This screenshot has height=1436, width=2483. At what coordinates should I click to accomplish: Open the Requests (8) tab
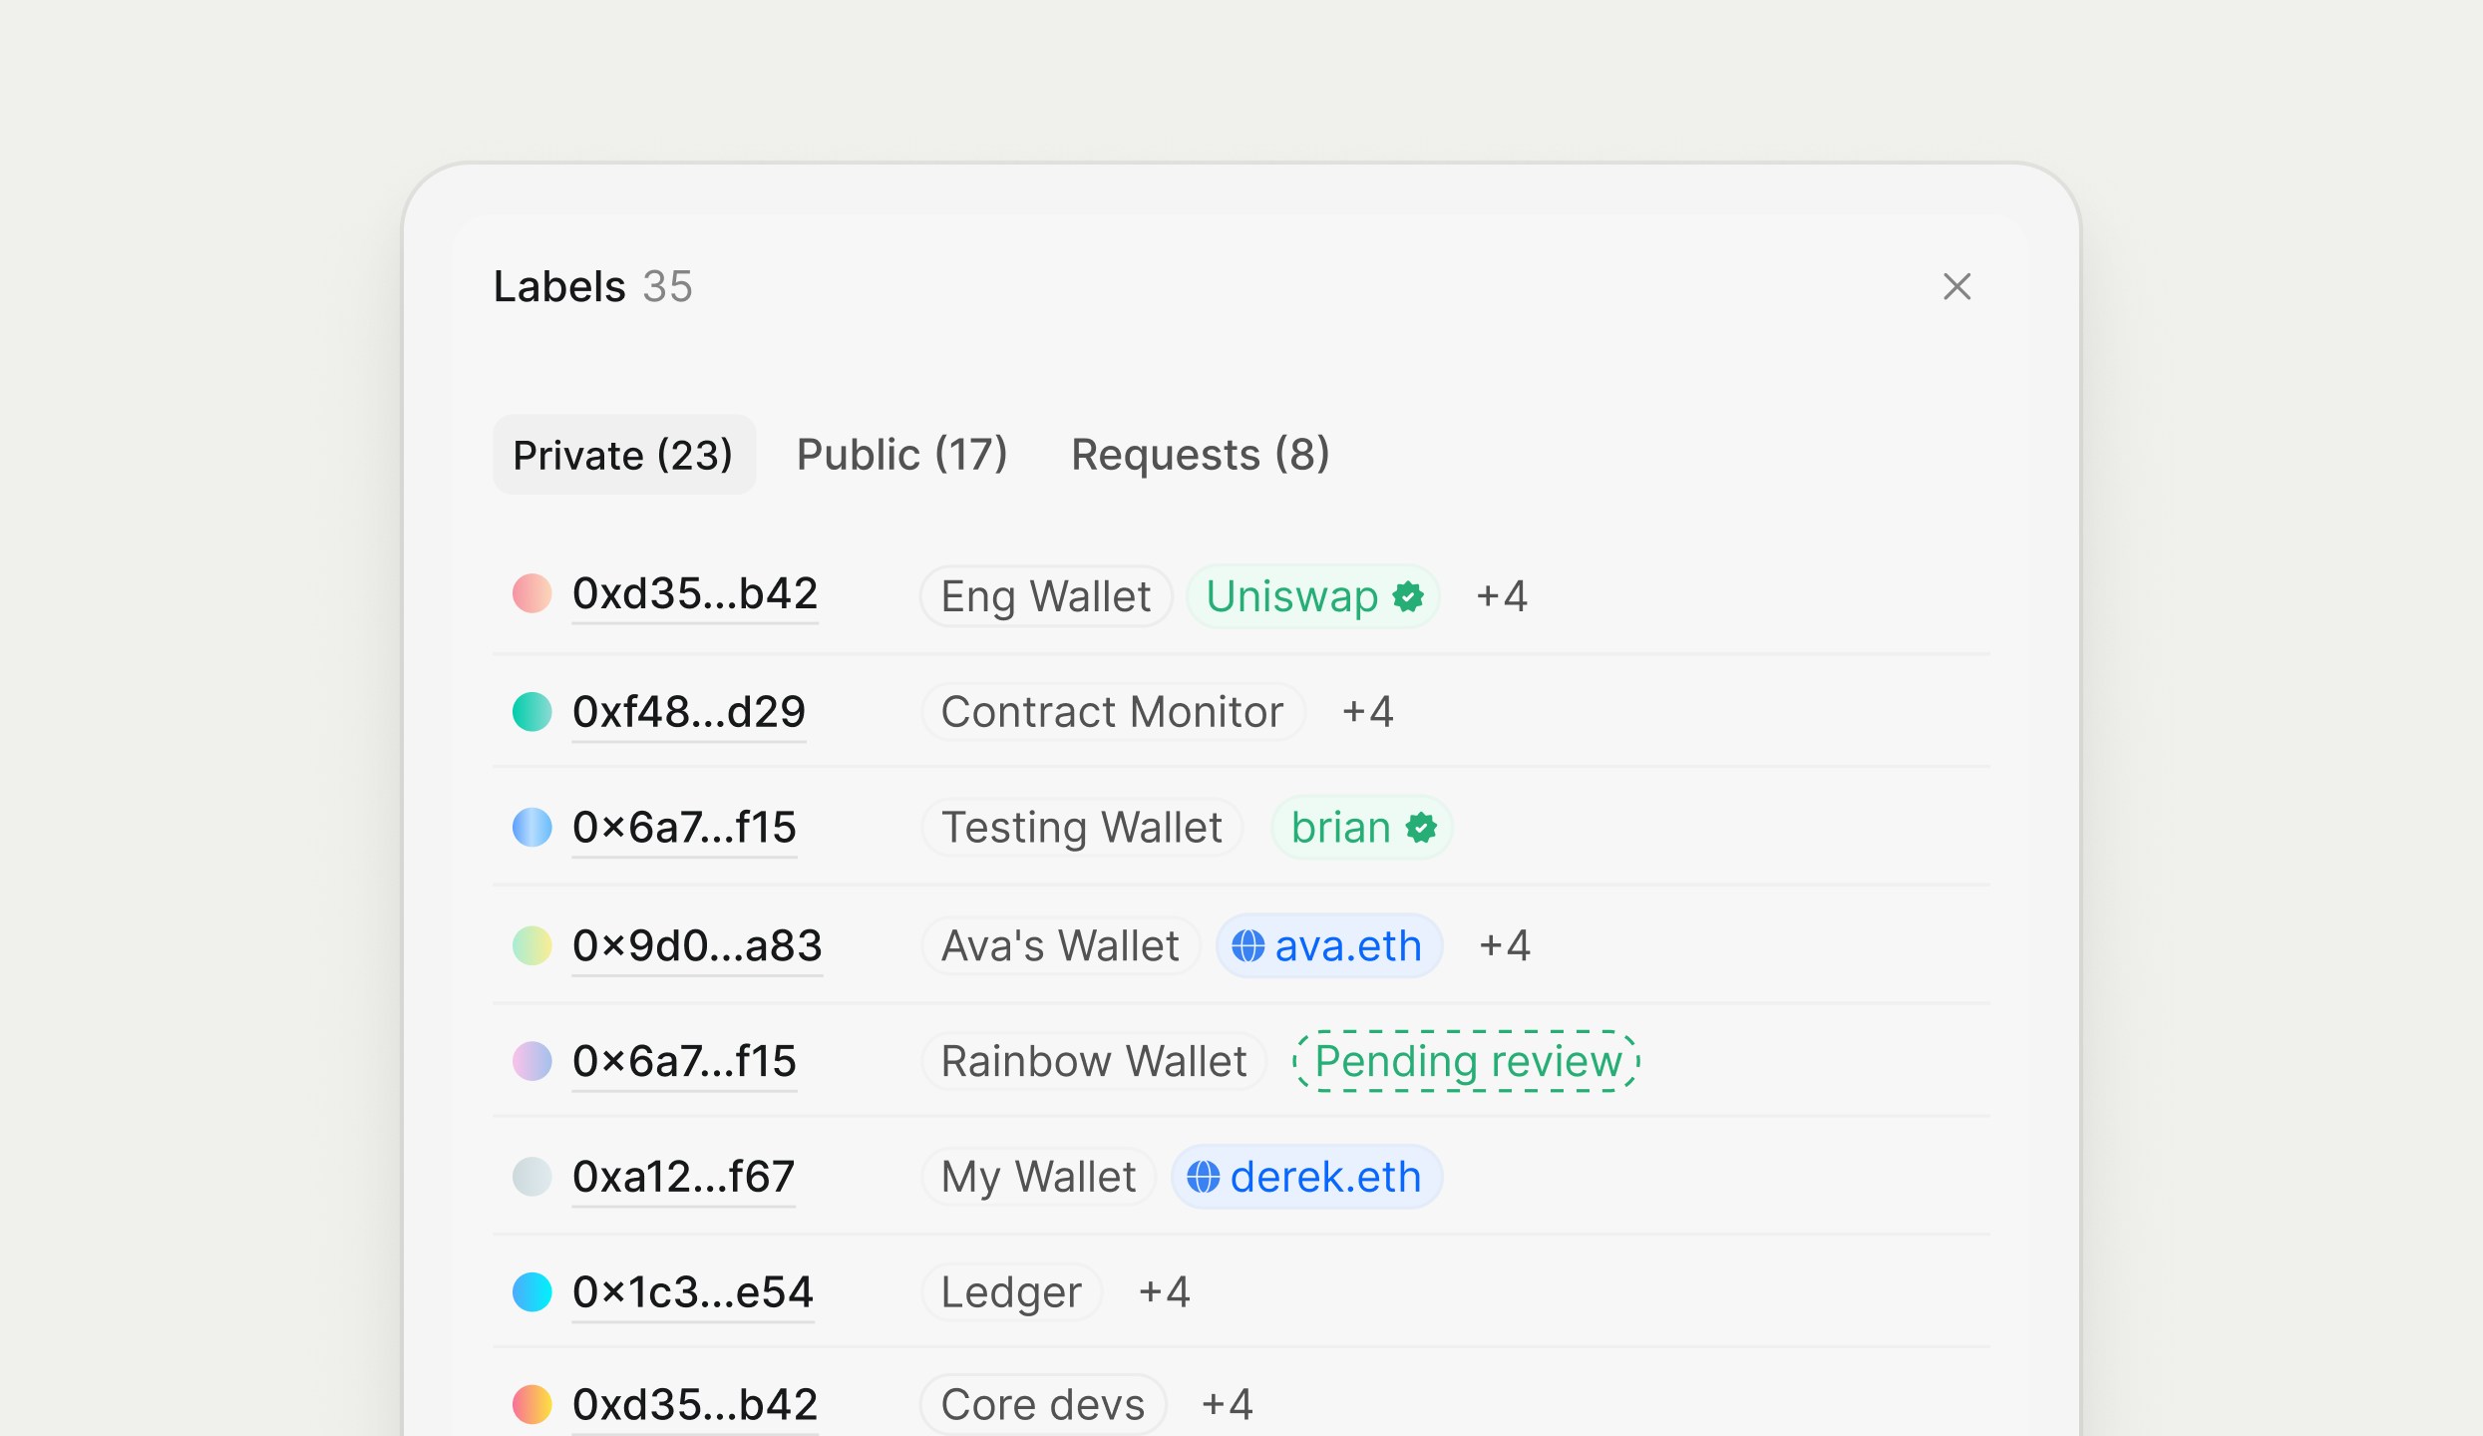pos(1200,456)
